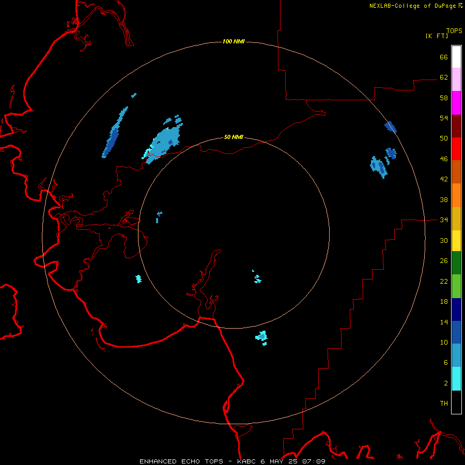Select the light pink legend swatch
465x465 pixels.
tap(456, 79)
